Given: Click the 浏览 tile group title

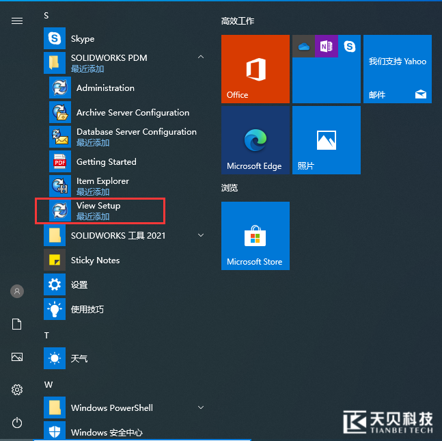Looking at the screenshot, I should (x=230, y=187).
